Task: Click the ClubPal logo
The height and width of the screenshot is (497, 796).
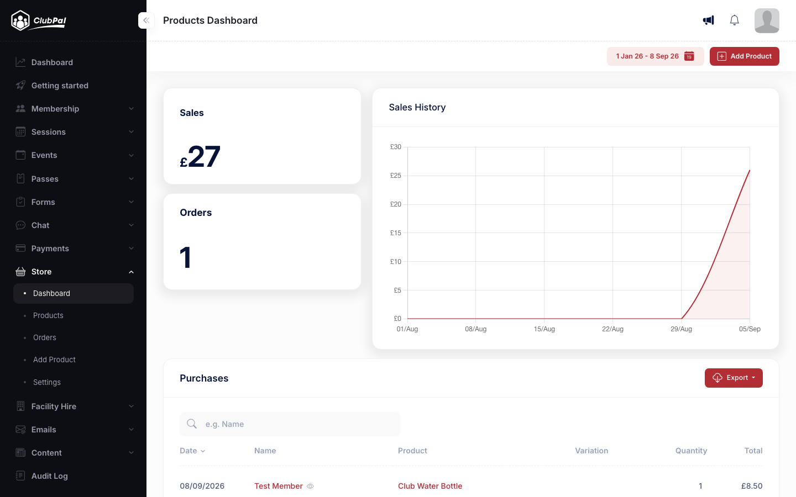Action: tap(39, 20)
